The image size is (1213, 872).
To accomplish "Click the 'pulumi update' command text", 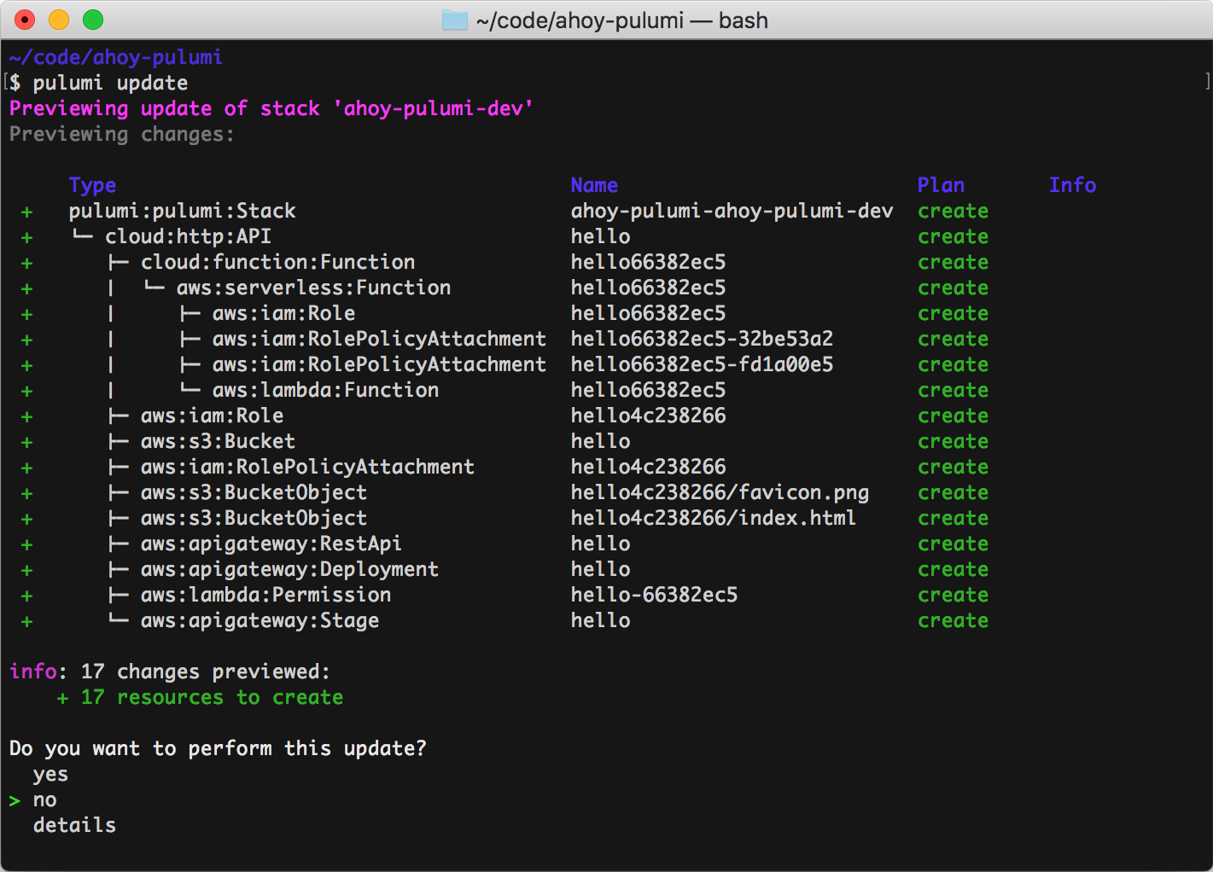I will click(110, 83).
